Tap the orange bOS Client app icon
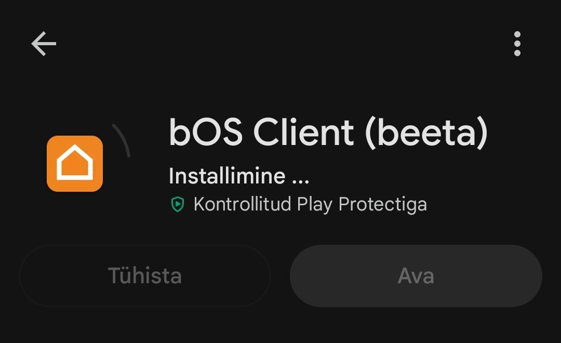The height and width of the screenshot is (343, 561). [x=75, y=164]
